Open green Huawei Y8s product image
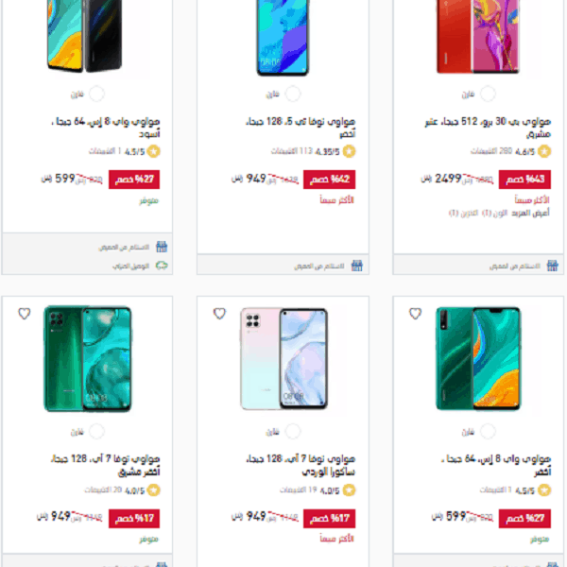The height and width of the screenshot is (567, 567). pos(478,359)
